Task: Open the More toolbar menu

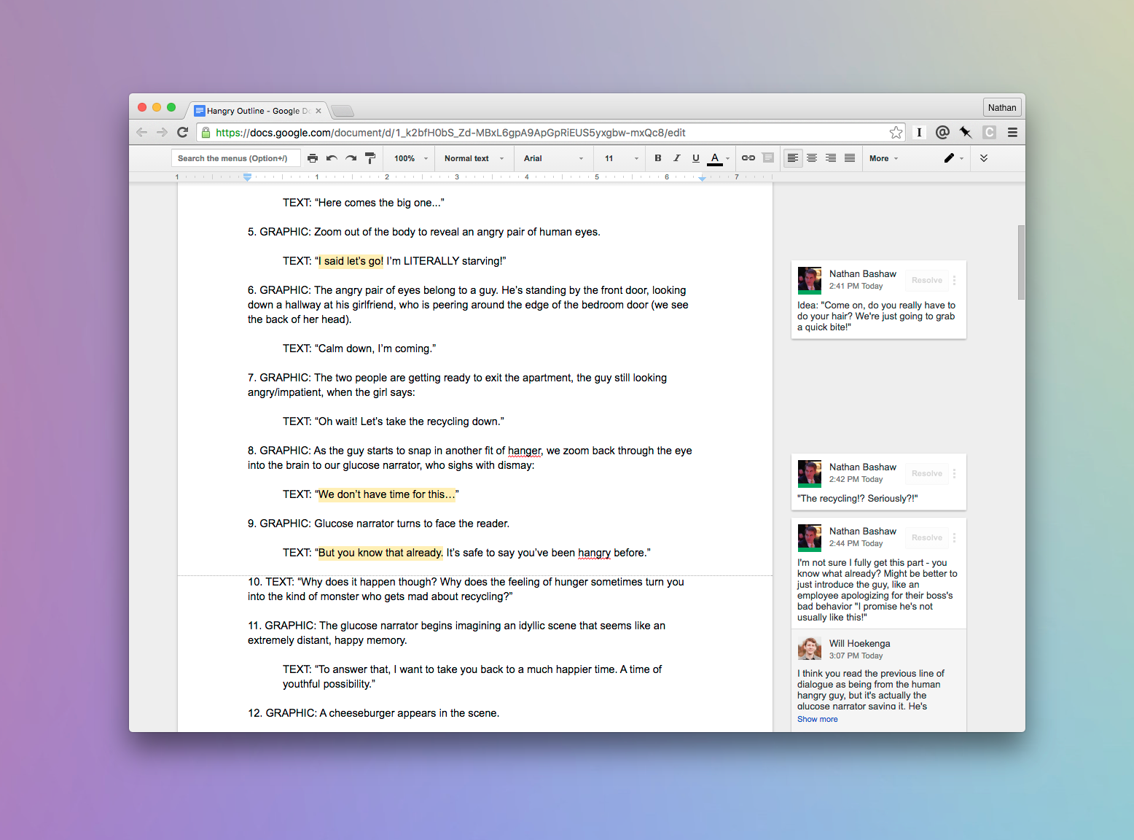Action: pos(883,158)
